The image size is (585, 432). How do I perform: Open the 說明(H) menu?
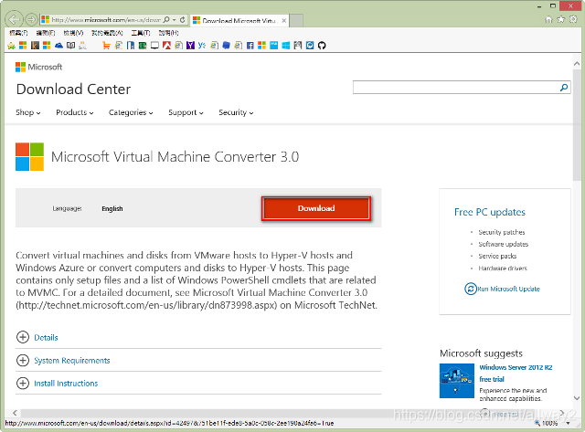[168, 33]
